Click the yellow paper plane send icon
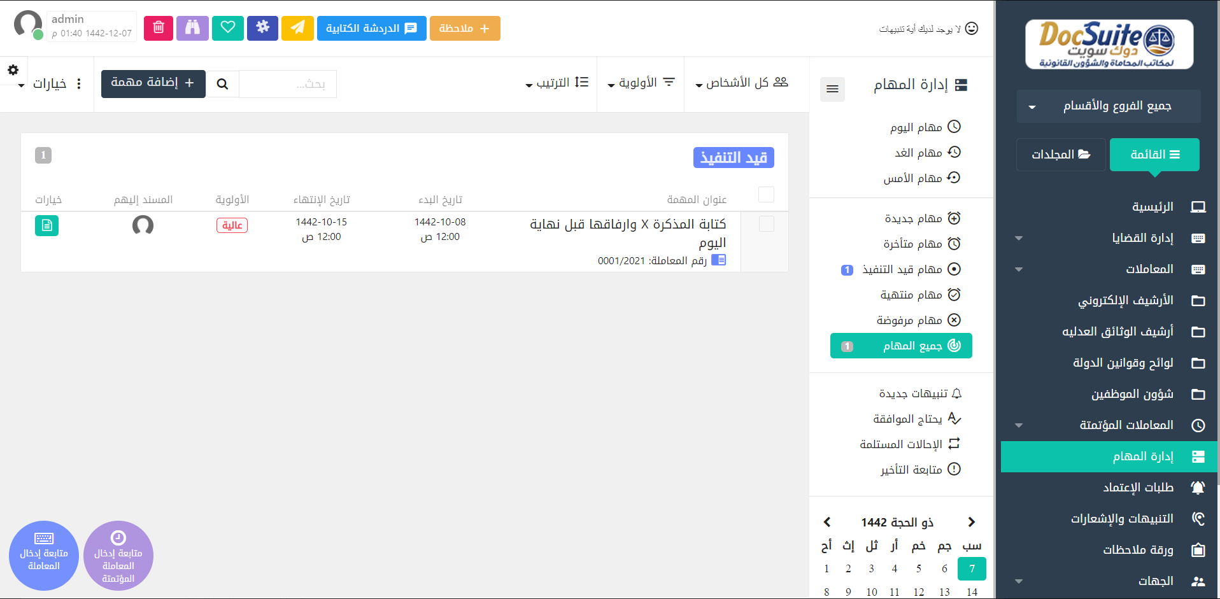The height and width of the screenshot is (599, 1220). 297,28
